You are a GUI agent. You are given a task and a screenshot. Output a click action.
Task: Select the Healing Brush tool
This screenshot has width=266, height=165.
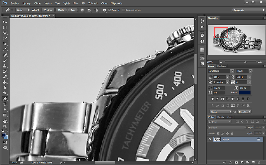(5, 55)
